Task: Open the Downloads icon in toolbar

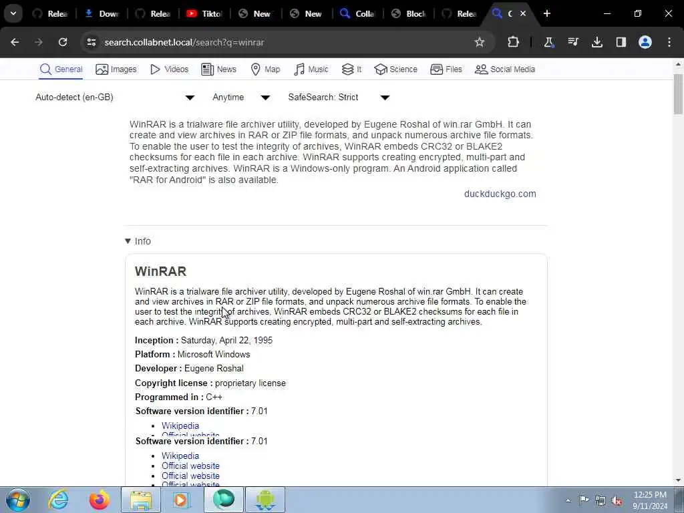Action: click(597, 42)
